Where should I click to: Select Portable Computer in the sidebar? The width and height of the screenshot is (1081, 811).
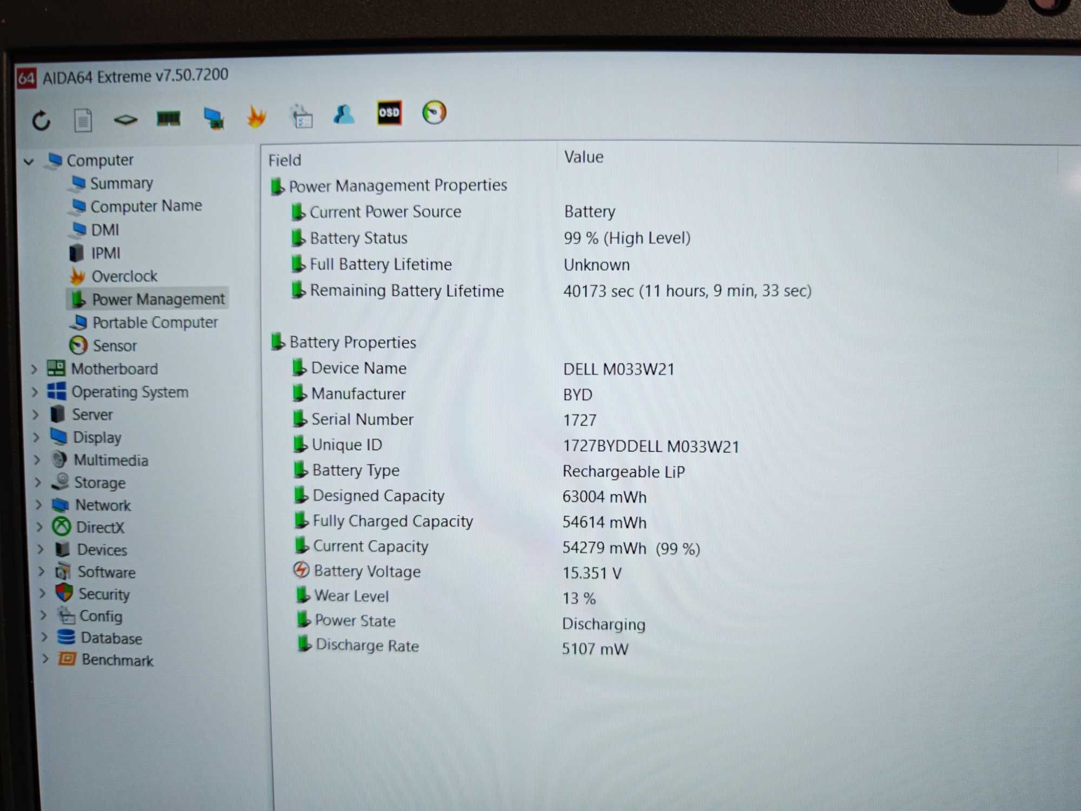[x=155, y=322]
